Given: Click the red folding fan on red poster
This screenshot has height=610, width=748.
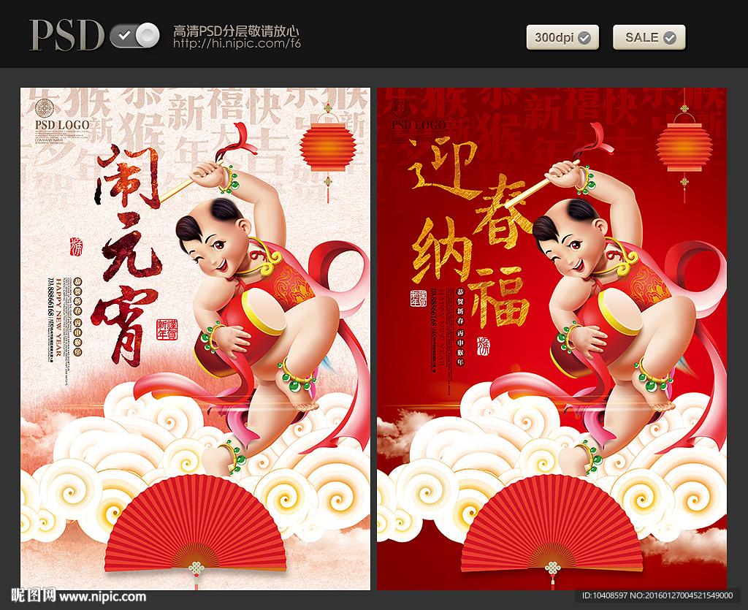Looking at the screenshot, I should (552, 523).
